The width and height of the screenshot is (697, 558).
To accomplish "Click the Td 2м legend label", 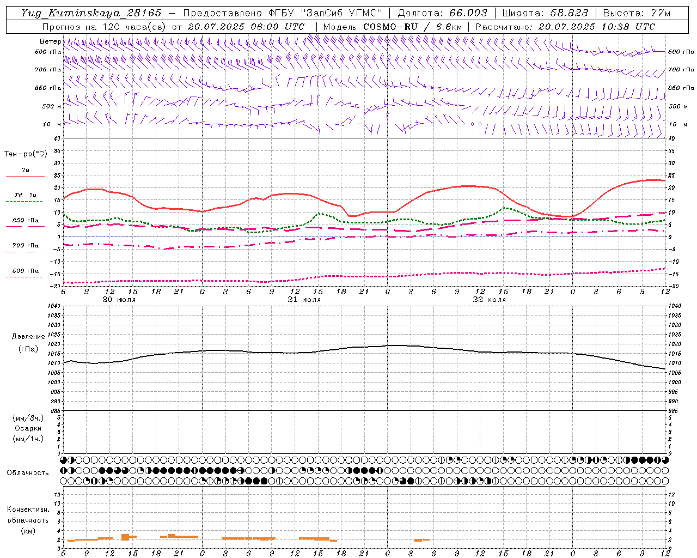I will coord(26,195).
